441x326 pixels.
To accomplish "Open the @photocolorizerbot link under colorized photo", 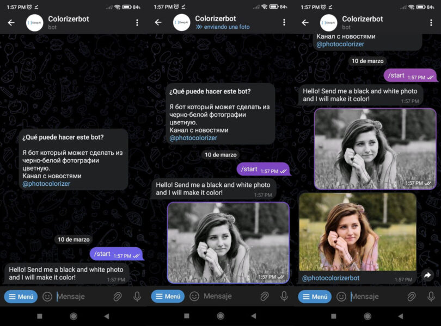I will click(331, 278).
